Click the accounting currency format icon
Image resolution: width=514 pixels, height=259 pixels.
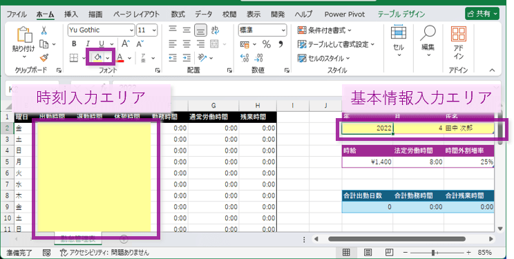click(x=245, y=44)
